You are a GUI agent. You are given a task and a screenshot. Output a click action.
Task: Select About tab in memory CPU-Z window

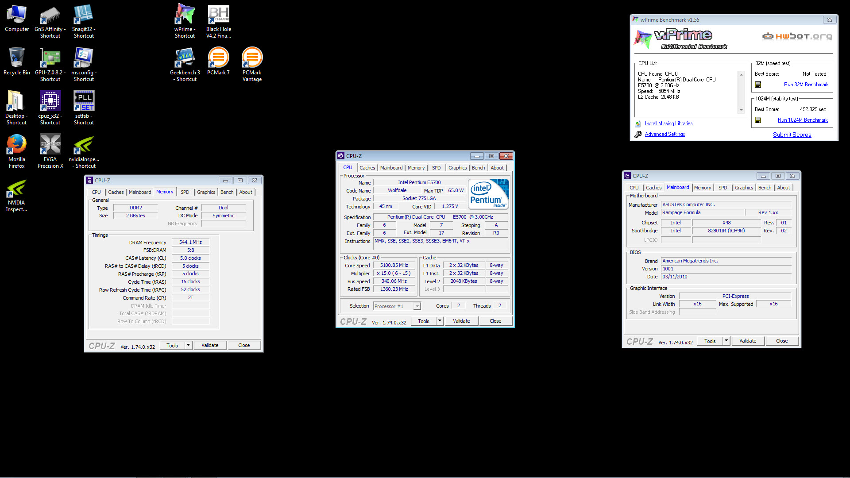tap(246, 192)
